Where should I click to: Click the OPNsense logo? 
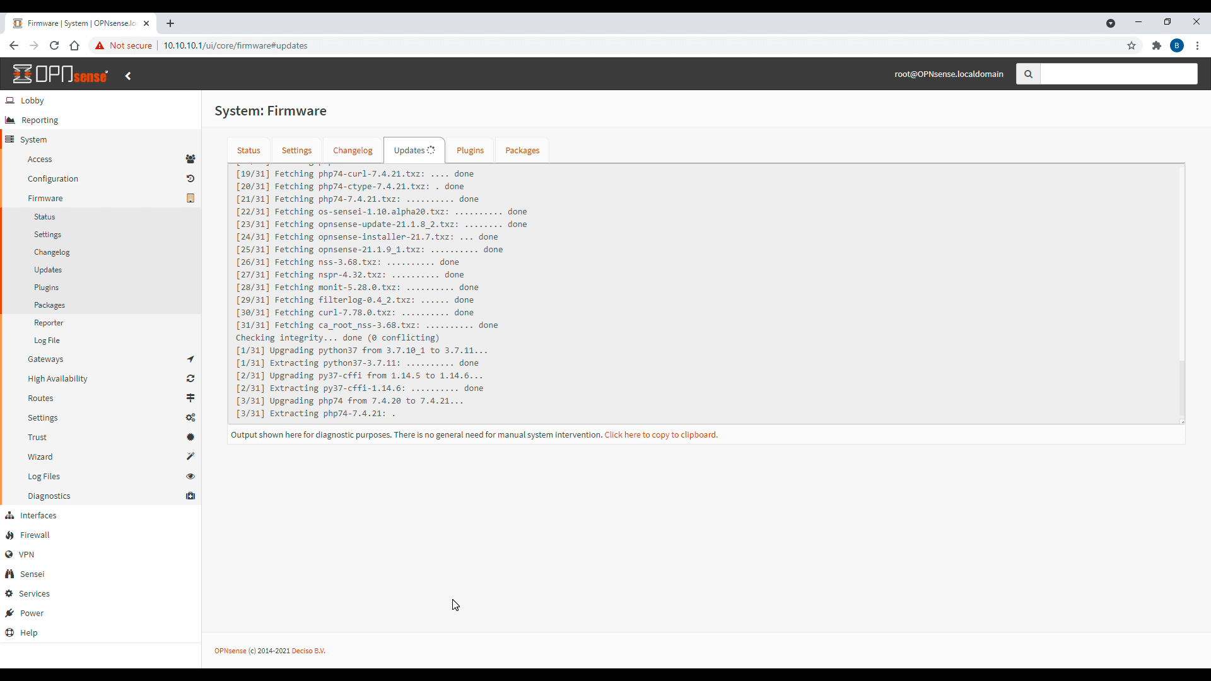coord(61,74)
